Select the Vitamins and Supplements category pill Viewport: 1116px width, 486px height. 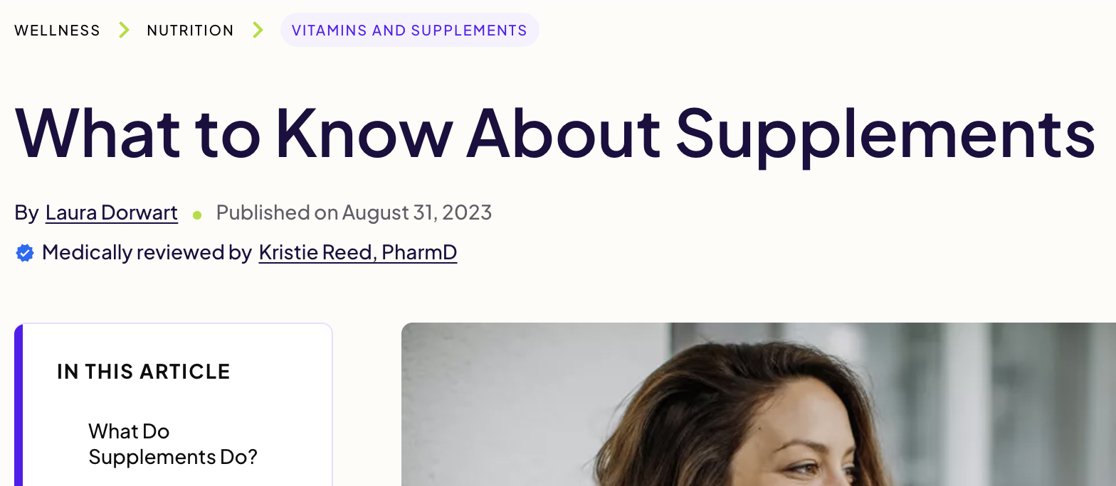tap(409, 31)
